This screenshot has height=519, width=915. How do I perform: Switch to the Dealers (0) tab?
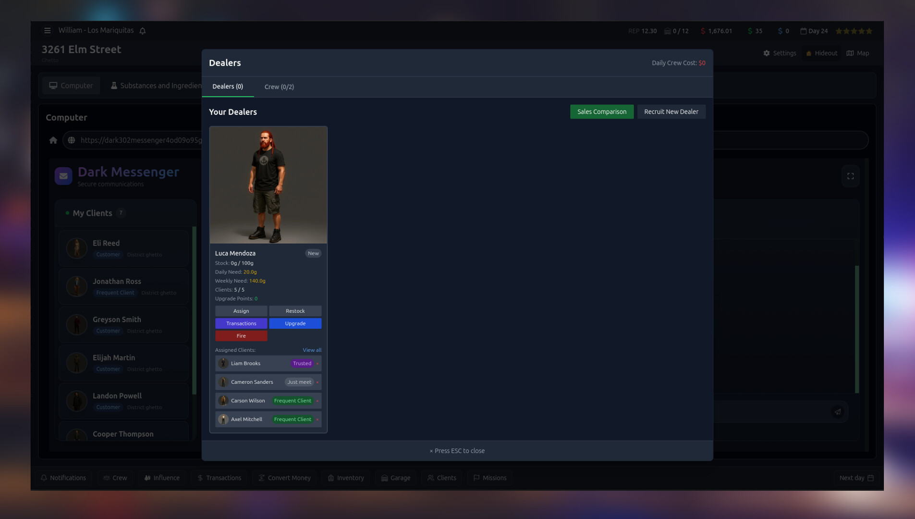click(228, 86)
